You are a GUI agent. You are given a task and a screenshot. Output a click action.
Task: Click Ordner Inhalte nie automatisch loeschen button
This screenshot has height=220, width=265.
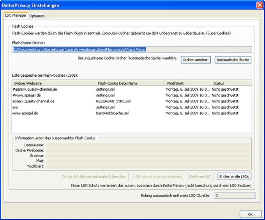94,177
